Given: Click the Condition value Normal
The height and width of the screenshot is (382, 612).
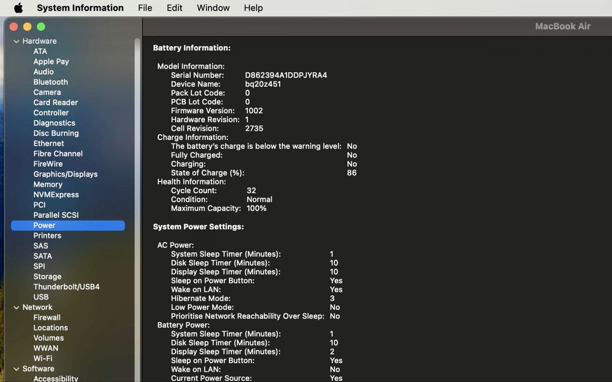Looking at the screenshot, I should click(259, 200).
